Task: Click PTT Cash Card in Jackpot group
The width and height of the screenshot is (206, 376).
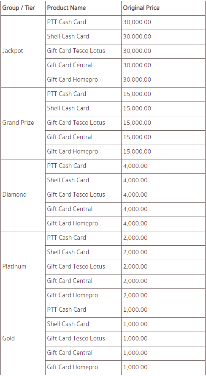Action: coord(67,22)
